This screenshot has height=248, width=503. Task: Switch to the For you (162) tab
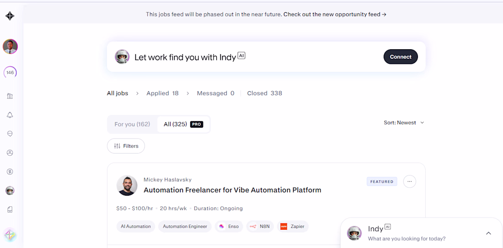point(132,124)
